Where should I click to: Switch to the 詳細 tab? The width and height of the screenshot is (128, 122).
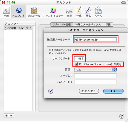(108, 24)
